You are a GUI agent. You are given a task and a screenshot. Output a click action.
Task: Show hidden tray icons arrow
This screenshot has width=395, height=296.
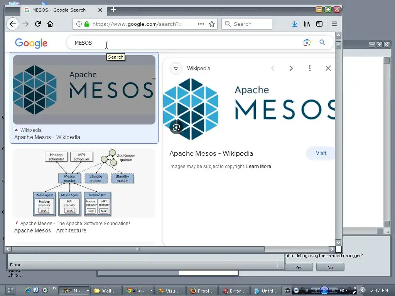[x=362, y=290]
